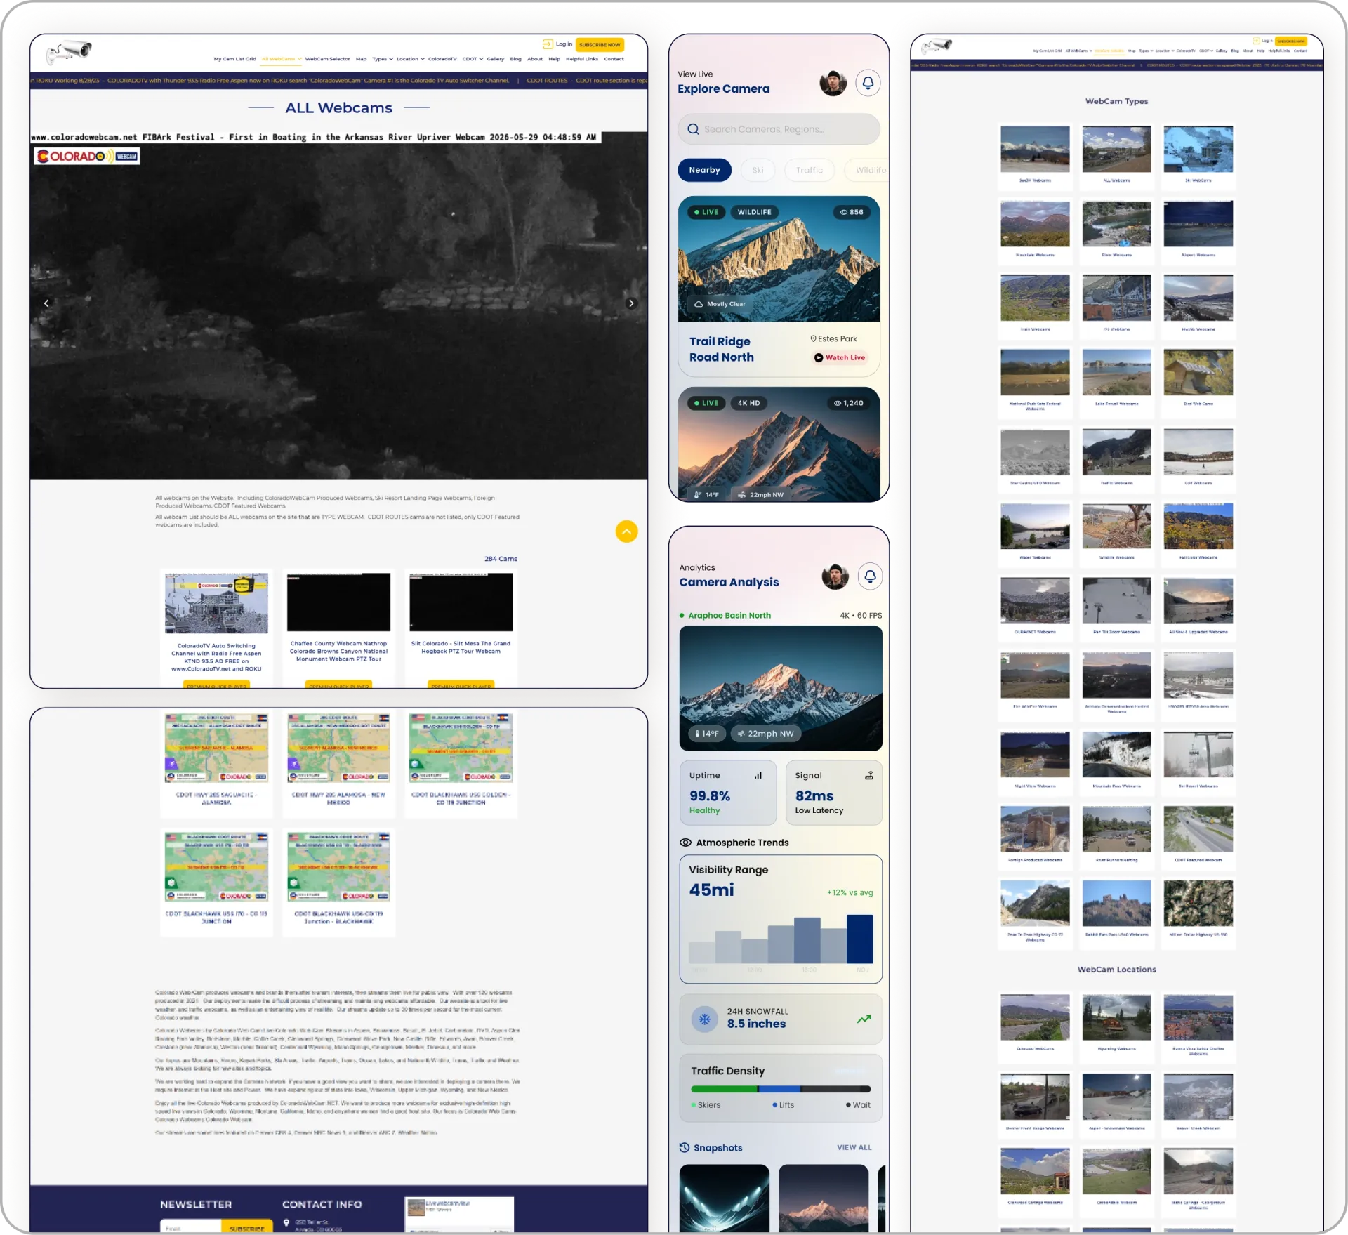Open the Mountain Webcams type thumbnail
Screen dimensions: 1348x1235
tap(1035, 224)
